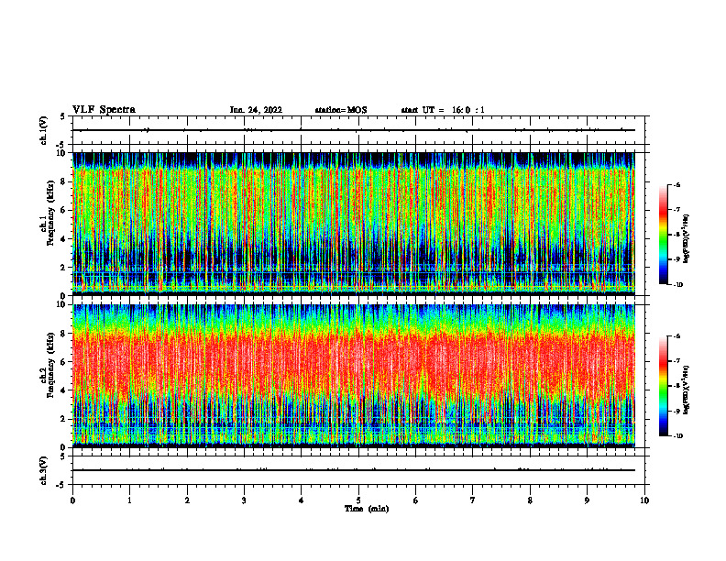This screenshot has width=726, height=561.
Task: Click time axis tick label "10"
Action: [x=644, y=500]
